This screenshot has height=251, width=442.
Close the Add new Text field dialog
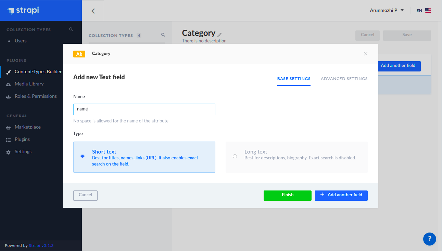[366, 54]
